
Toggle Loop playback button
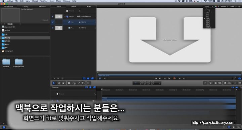click(240, 78)
